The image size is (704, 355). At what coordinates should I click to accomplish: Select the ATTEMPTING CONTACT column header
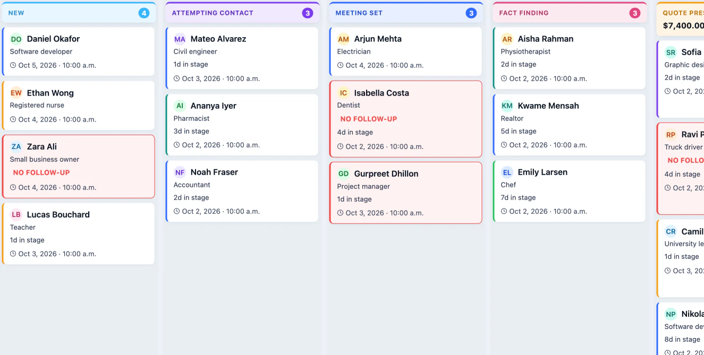pos(242,13)
